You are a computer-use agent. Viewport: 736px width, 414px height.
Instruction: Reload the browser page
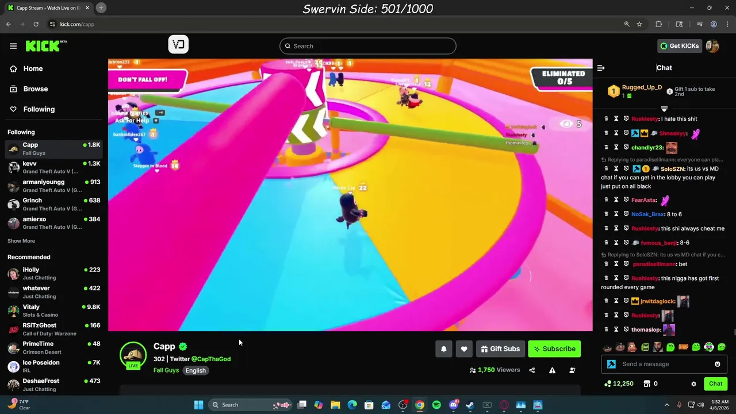(x=36, y=24)
